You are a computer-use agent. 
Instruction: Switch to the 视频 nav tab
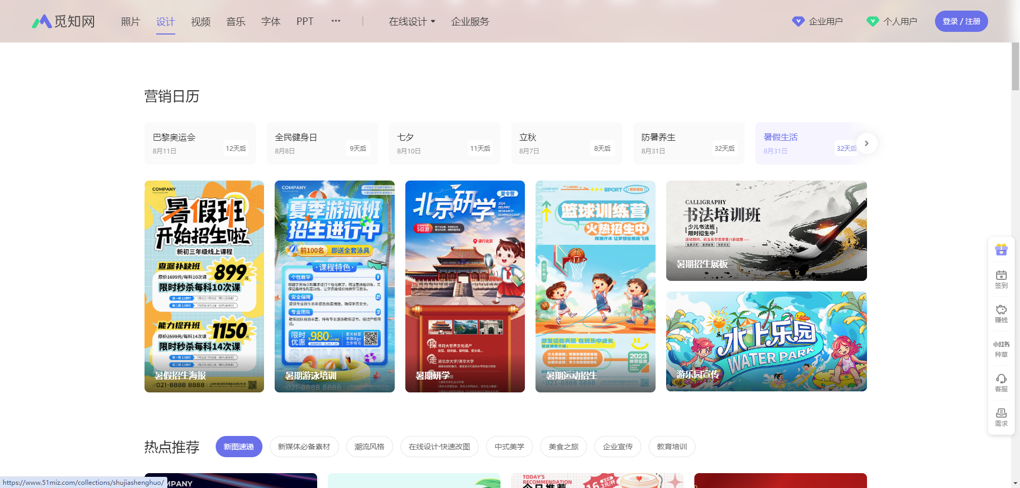pos(201,21)
